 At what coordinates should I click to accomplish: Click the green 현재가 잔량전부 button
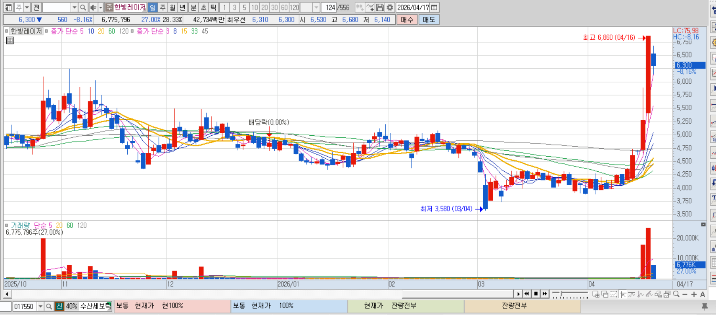coord(406,306)
